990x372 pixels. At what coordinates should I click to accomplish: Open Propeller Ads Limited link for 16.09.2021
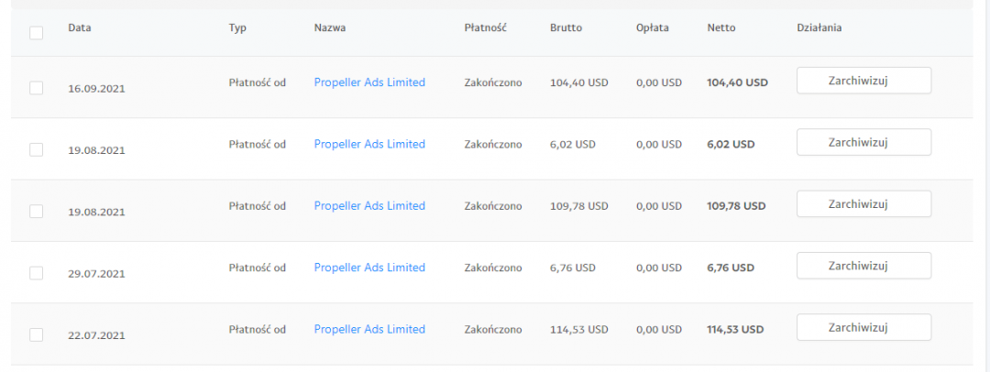(x=369, y=82)
